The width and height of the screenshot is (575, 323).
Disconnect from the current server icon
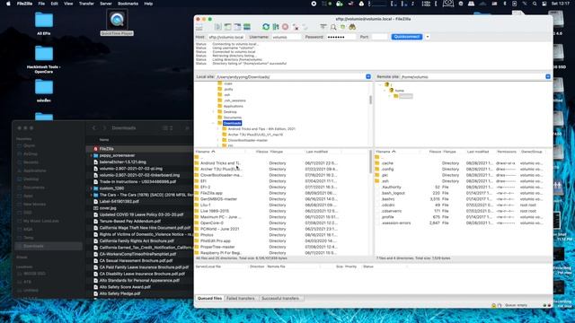pyautogui.click(x=296, y=27)
